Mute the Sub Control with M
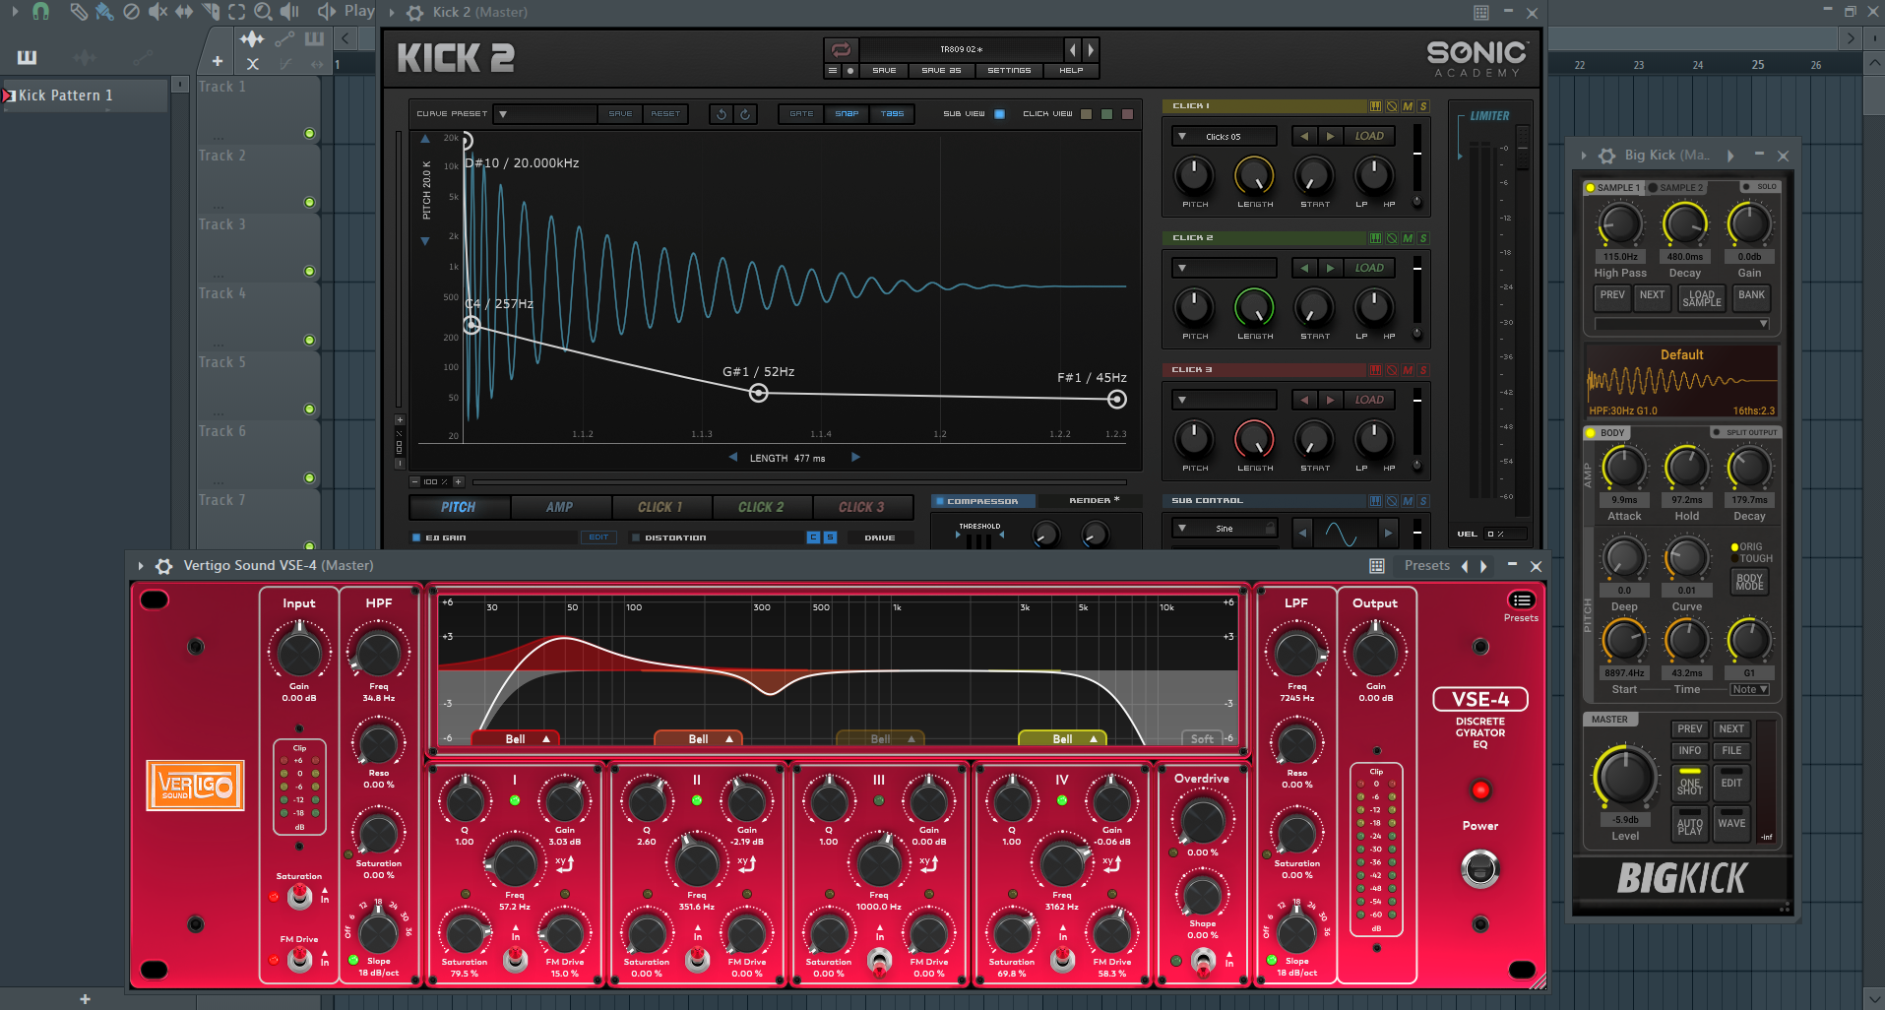This screenshot has width=1885, height=1010. coord(1408,501)
